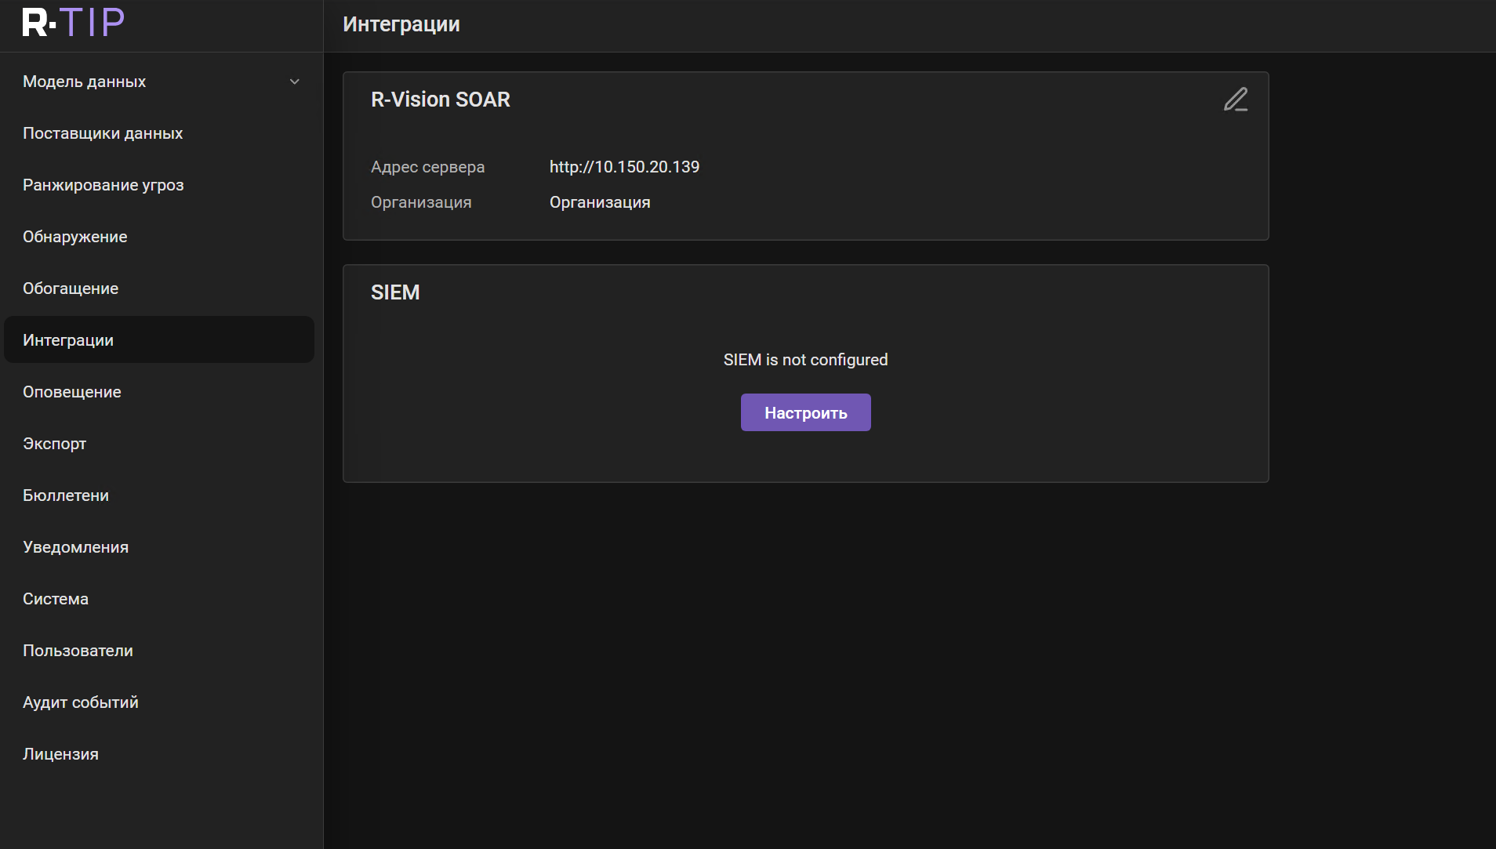Collapse the Модель данных chevron
This screenshot has height=849, width=1496.
[x=295, y=81]
